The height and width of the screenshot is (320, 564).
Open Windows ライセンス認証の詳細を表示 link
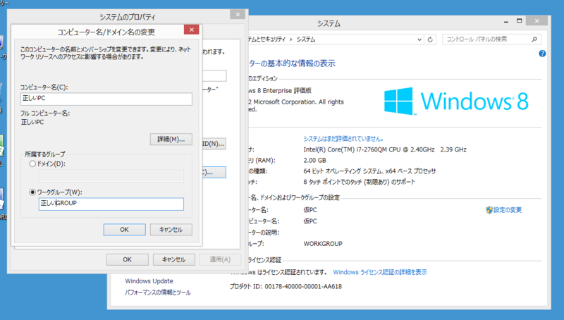coord(380,272)
